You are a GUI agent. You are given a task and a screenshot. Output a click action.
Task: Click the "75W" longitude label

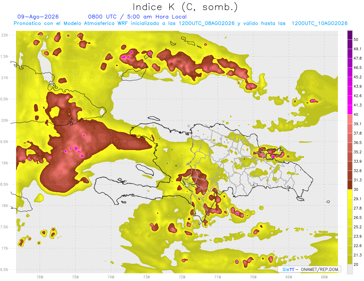click(x=75, y=277)
